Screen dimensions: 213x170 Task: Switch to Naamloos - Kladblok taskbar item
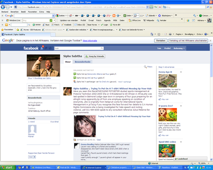tap(169, 168)
